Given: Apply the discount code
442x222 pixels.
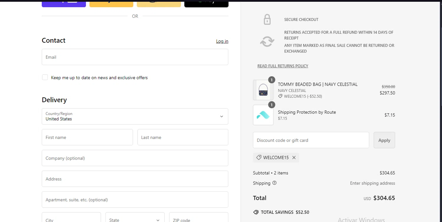Looking at the screenshot, I should 384,140.
